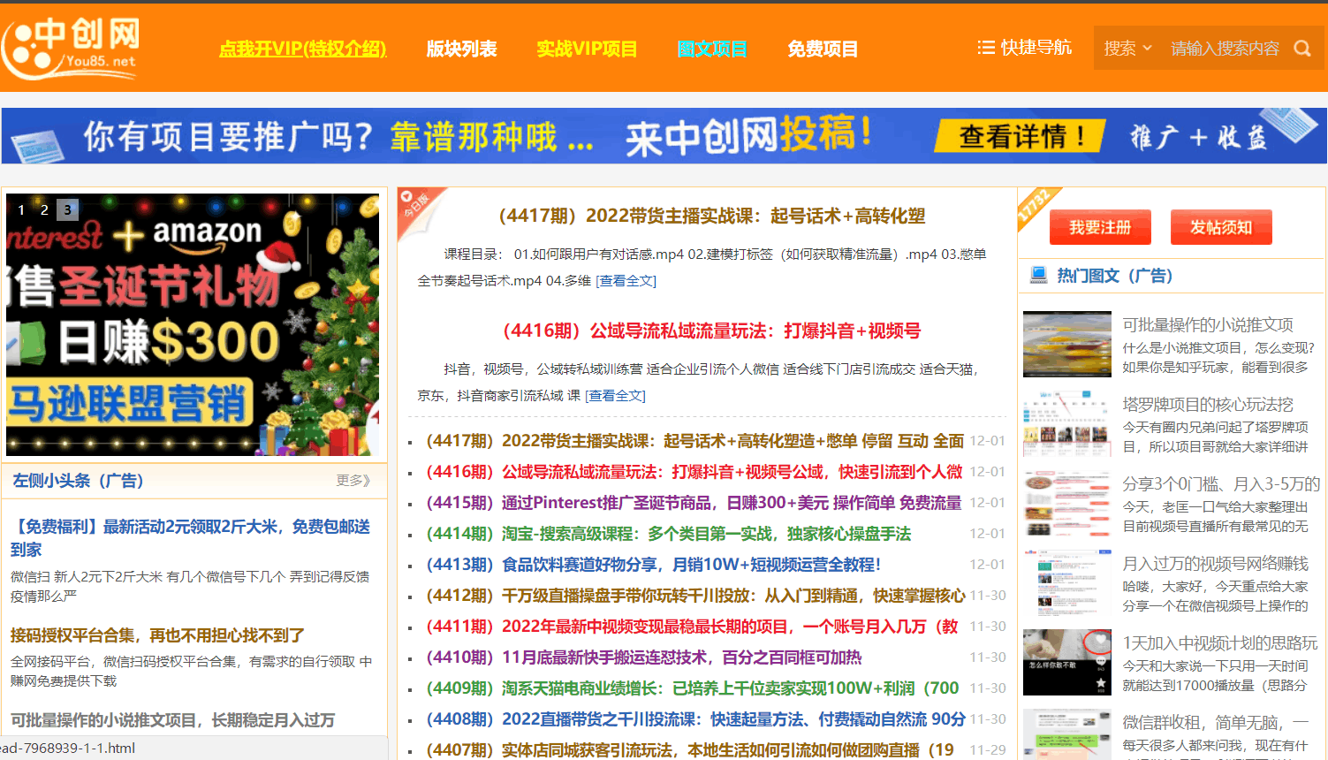Switch carousel to slide 2

pyautogui.click(x=44, y=209)
